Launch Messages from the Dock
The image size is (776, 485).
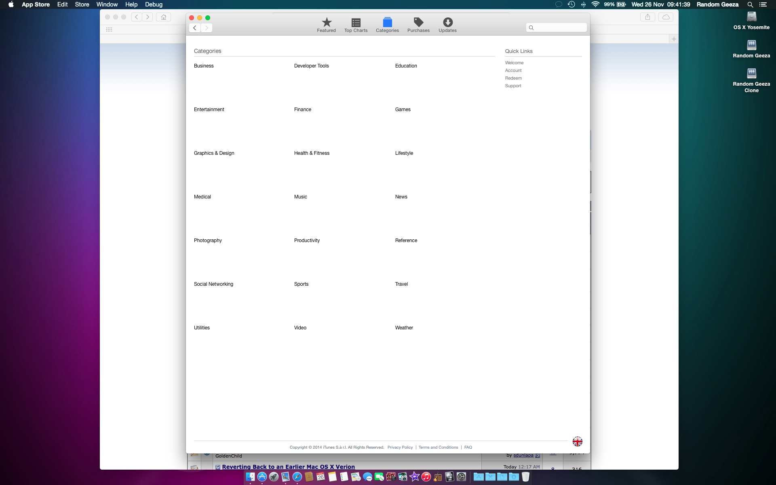tap(368, 477)
